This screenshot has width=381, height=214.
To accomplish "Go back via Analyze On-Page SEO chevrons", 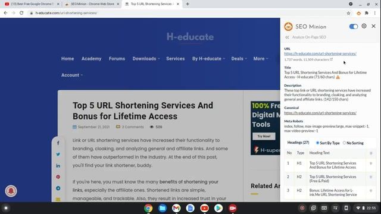I will pyautogui.click(x=287, y=37).
